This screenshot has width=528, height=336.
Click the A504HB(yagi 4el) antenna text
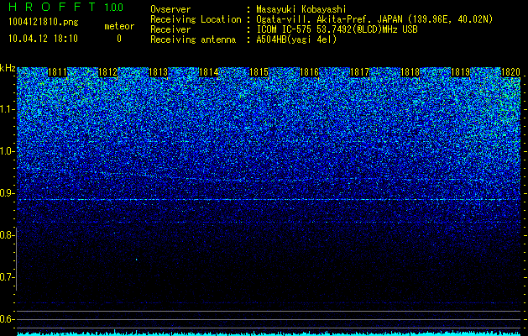[296, 39]
